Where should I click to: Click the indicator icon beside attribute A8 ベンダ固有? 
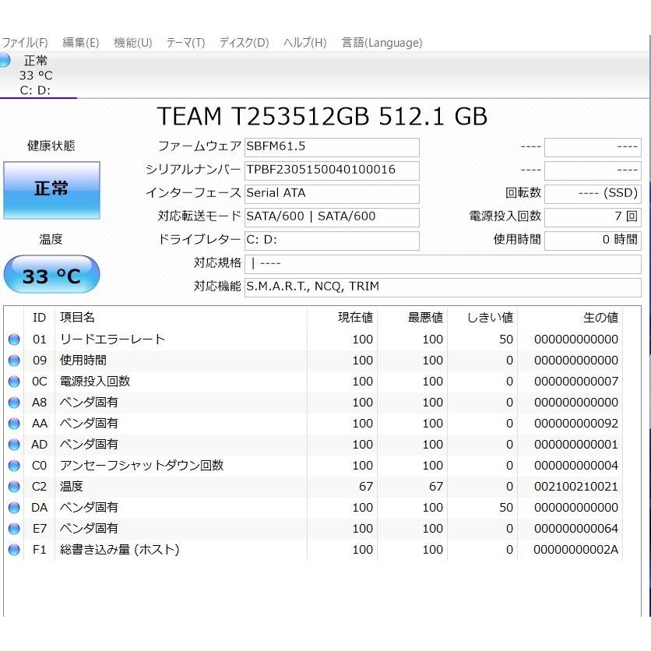[13, 402]
